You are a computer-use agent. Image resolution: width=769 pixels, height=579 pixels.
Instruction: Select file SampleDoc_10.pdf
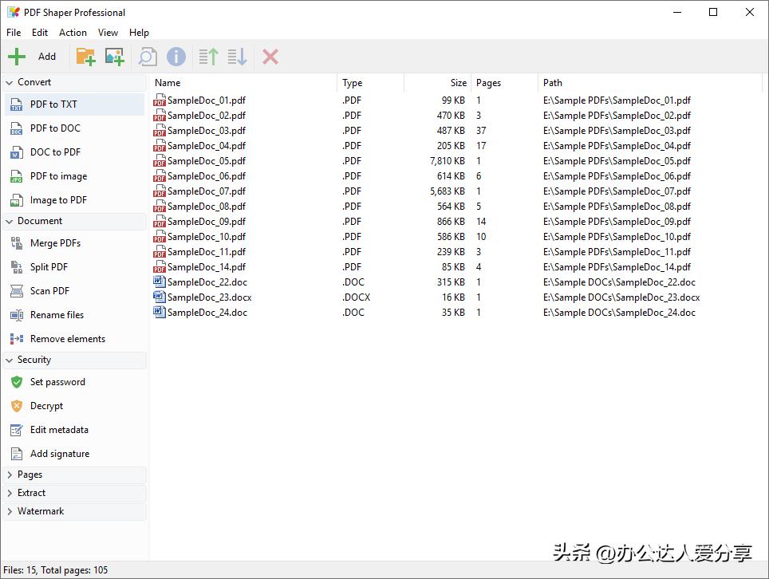[x=207, y=237]
